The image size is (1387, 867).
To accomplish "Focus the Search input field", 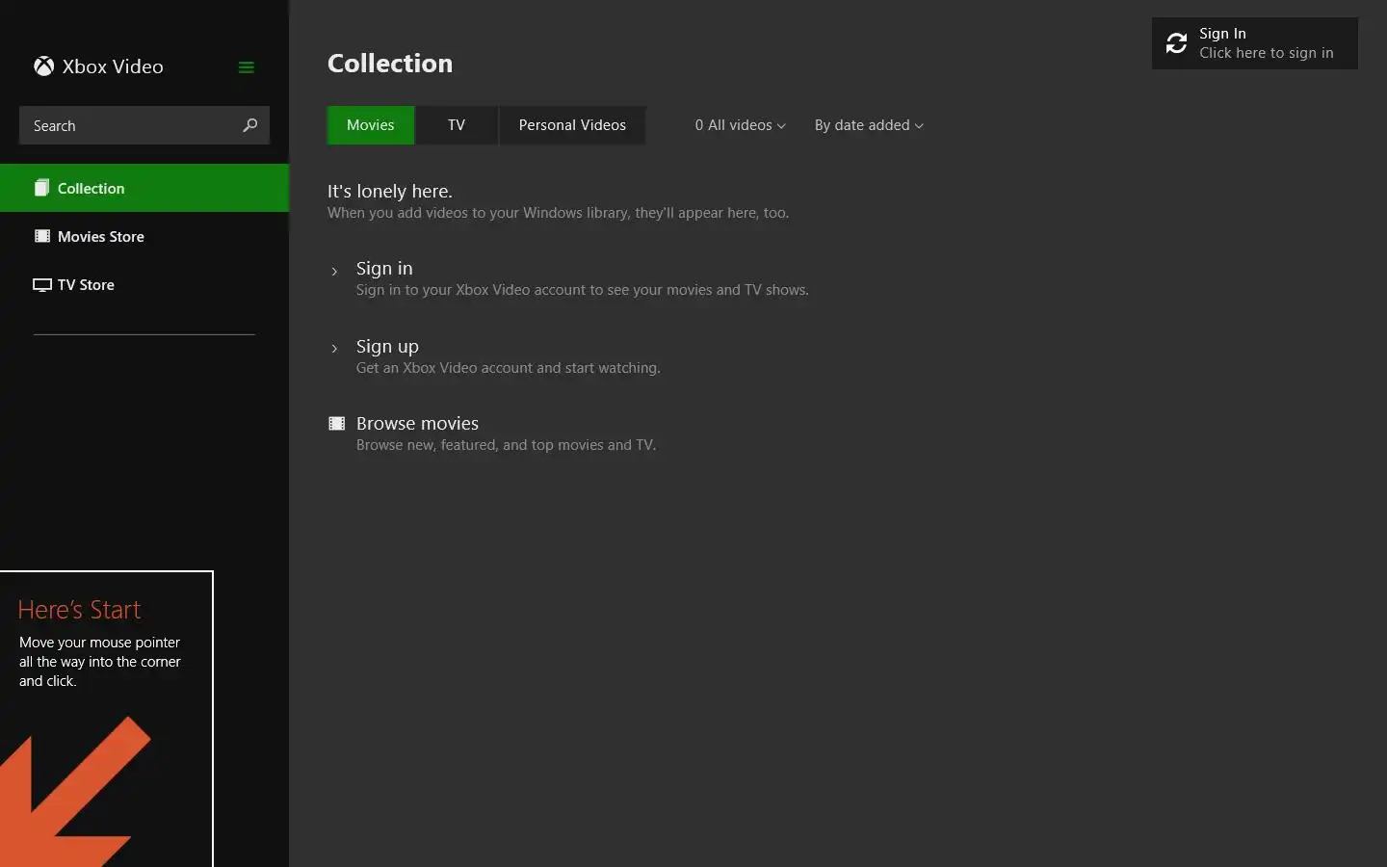I will [144, 125].
